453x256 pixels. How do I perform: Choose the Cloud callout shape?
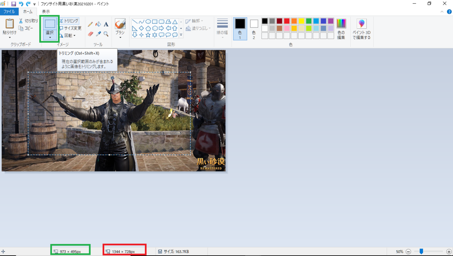pos(175,35)
